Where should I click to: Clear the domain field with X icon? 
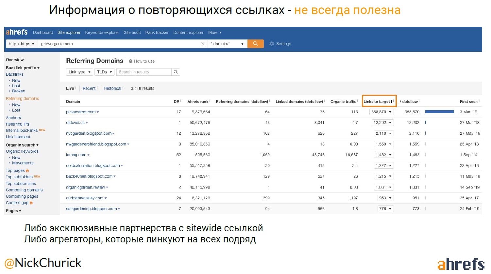[x=203, y=44]
